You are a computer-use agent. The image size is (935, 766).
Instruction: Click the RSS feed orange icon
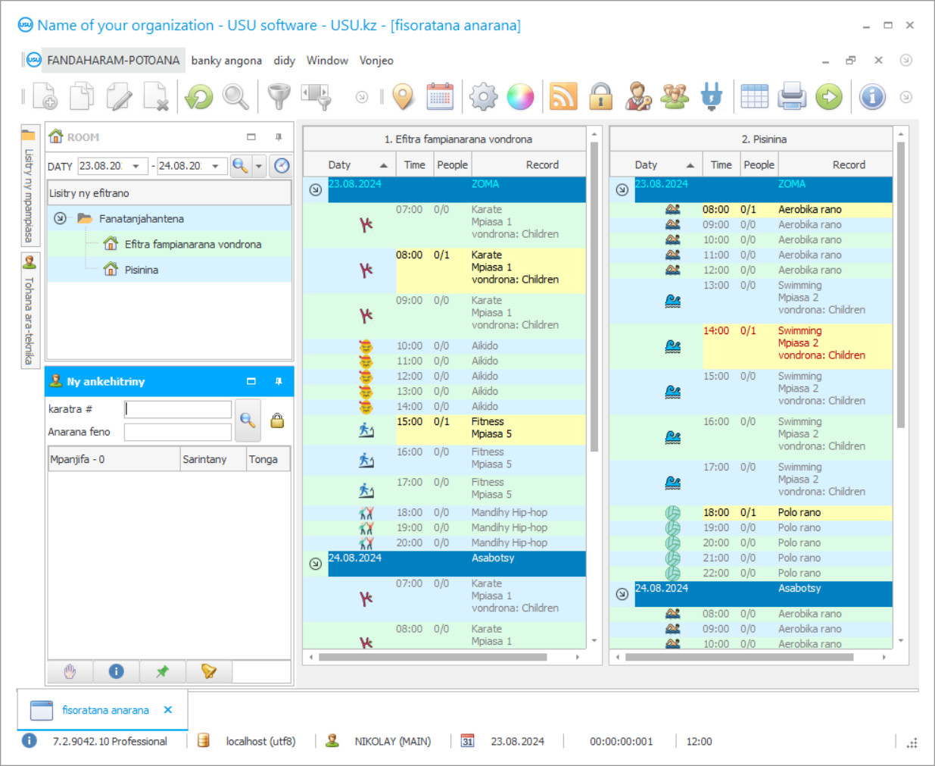click(x=563, y=97)
